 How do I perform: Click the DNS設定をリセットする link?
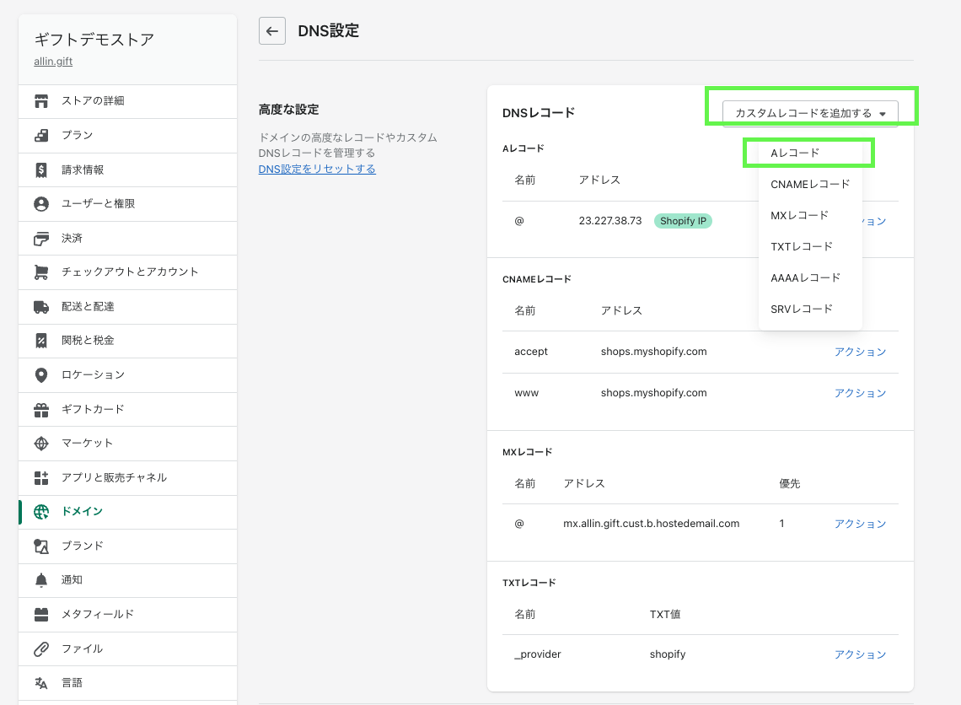coord(317,170)
